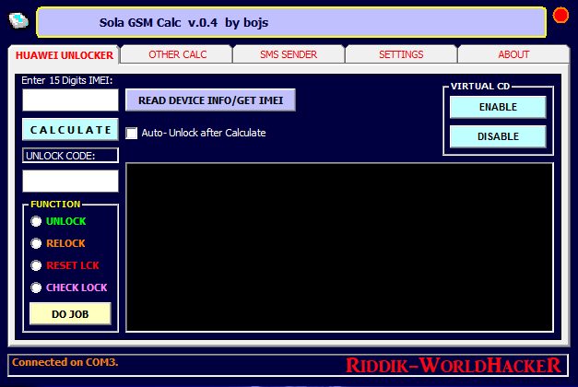The height and width of the screenshot is (387, 578).
Task: Open the ABOUT tab
Action: [513, 54]
